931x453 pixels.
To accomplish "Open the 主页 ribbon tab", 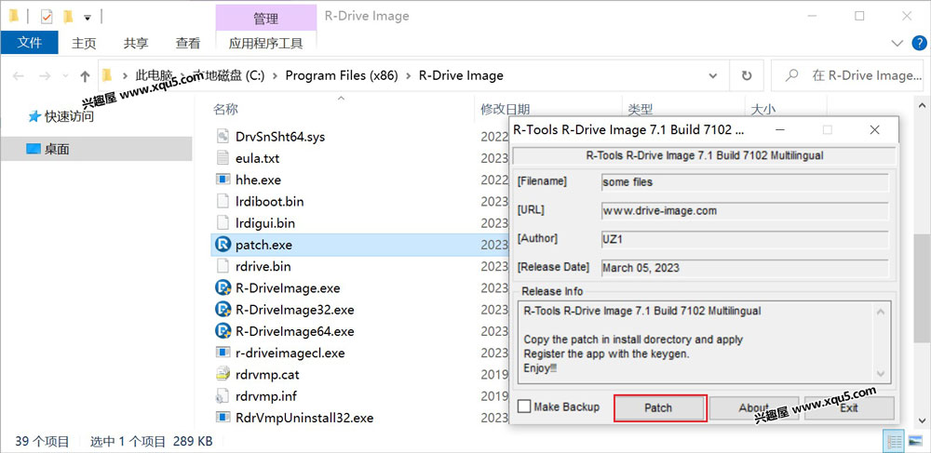I will (84, 43).
